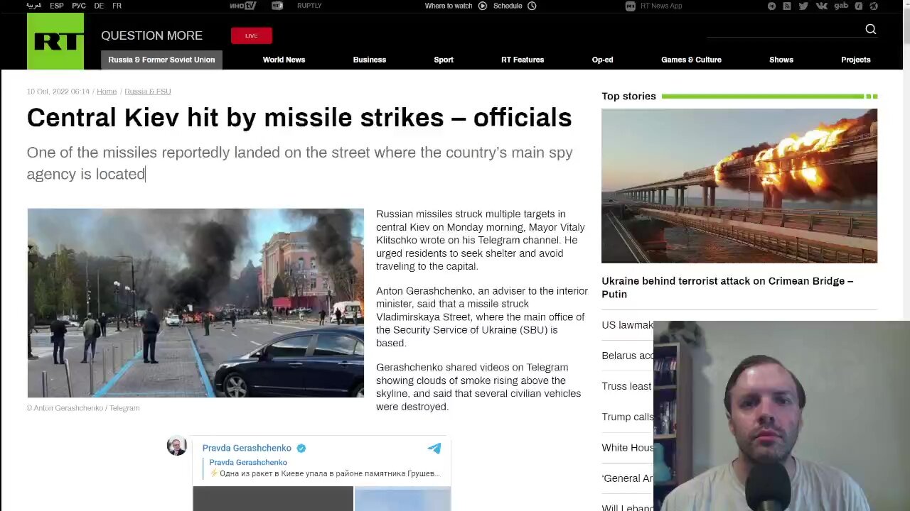910x511 pixels.
Task: Open the Games & Culture section
Action: coord(691,60)
